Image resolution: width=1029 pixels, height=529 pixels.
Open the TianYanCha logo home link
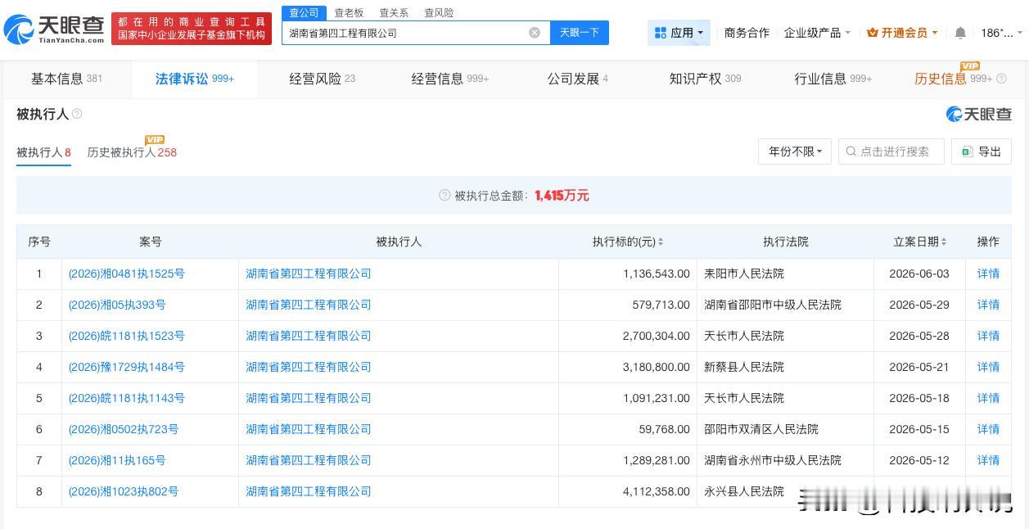54,29
